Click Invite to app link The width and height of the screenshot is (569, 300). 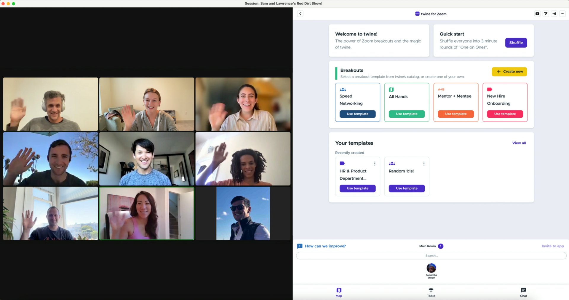552,246
